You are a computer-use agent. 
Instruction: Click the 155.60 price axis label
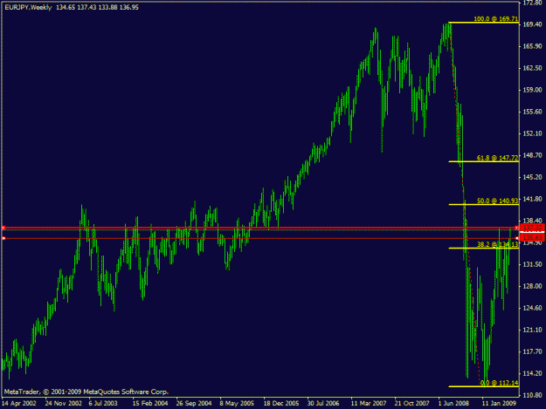(532, 112)
